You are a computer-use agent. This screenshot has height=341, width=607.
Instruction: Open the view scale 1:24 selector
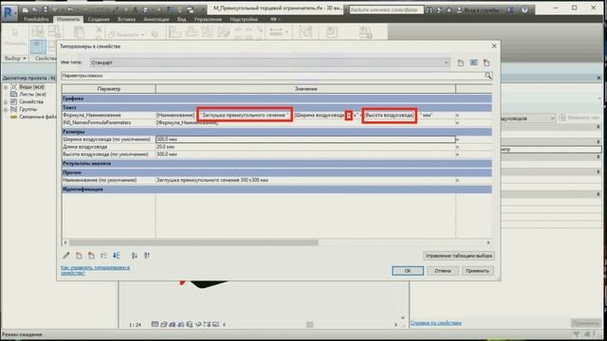[x=135, y=325]
